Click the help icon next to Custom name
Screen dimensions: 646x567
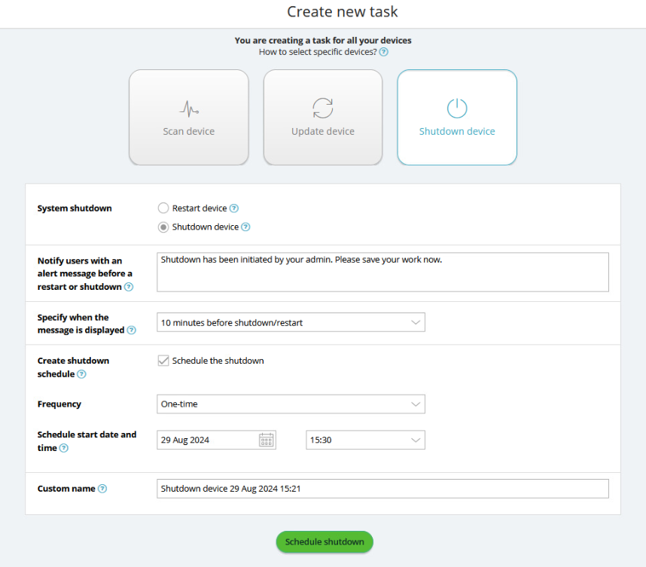102,489
